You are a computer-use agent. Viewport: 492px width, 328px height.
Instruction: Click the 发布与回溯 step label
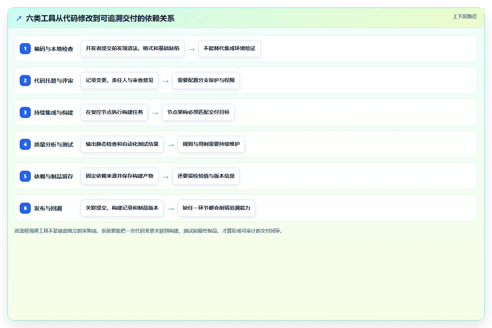click(48, 208)
